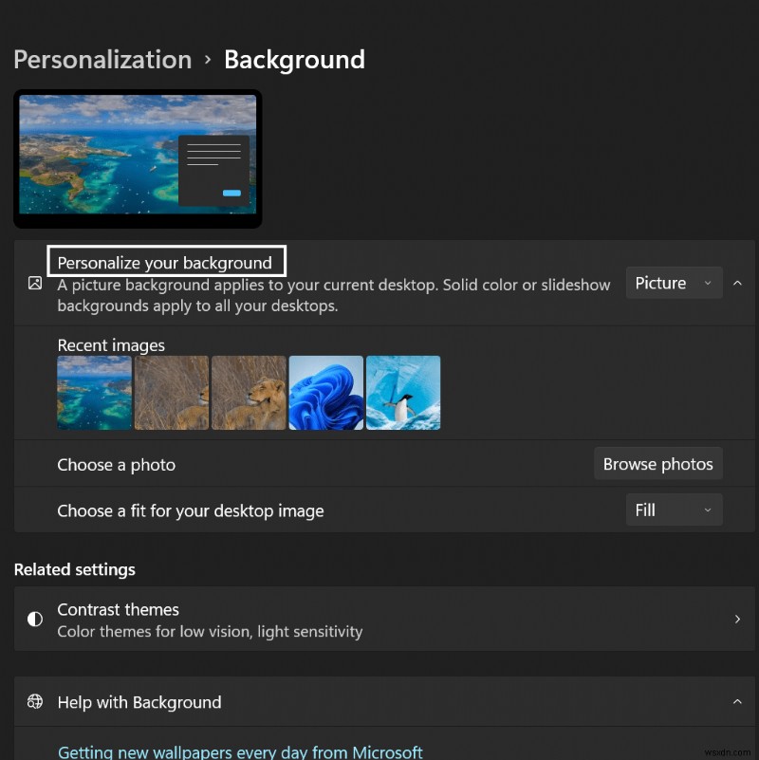Choose the left lion recent image
Viewport: 759px width, 760px height.
172,393
